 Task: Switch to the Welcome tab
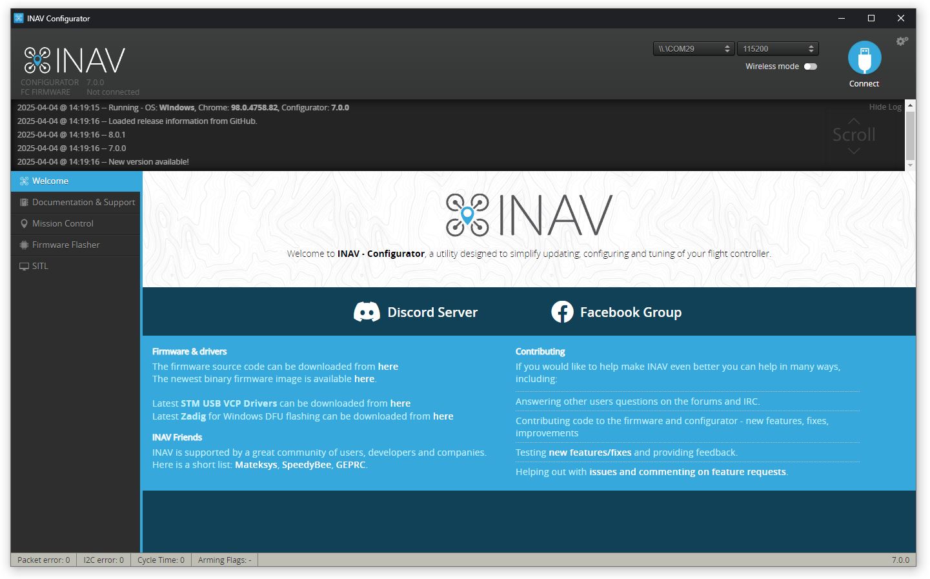(x=76, y=181)
